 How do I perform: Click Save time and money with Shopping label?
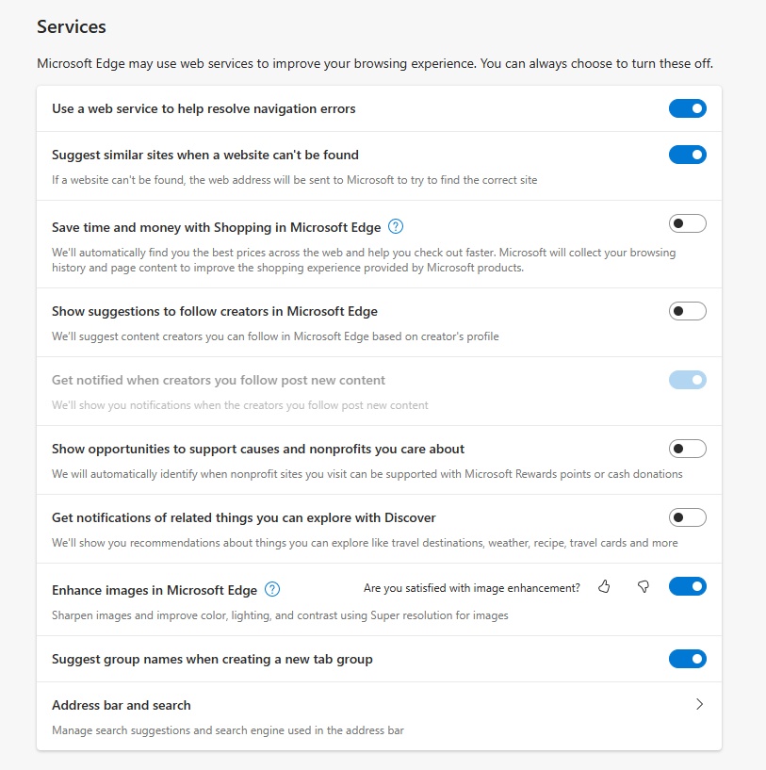coord(217,227)
